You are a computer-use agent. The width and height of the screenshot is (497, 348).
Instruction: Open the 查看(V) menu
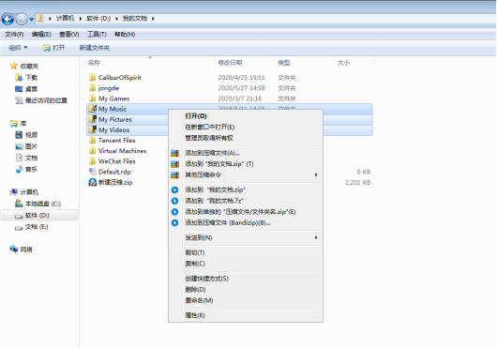coord(69,34)
